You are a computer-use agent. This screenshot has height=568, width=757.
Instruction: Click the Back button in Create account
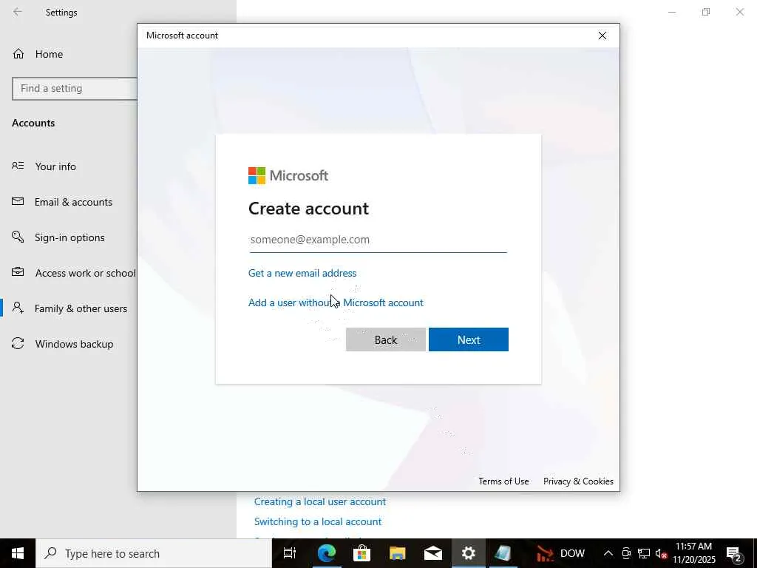(x=386, y=339)
